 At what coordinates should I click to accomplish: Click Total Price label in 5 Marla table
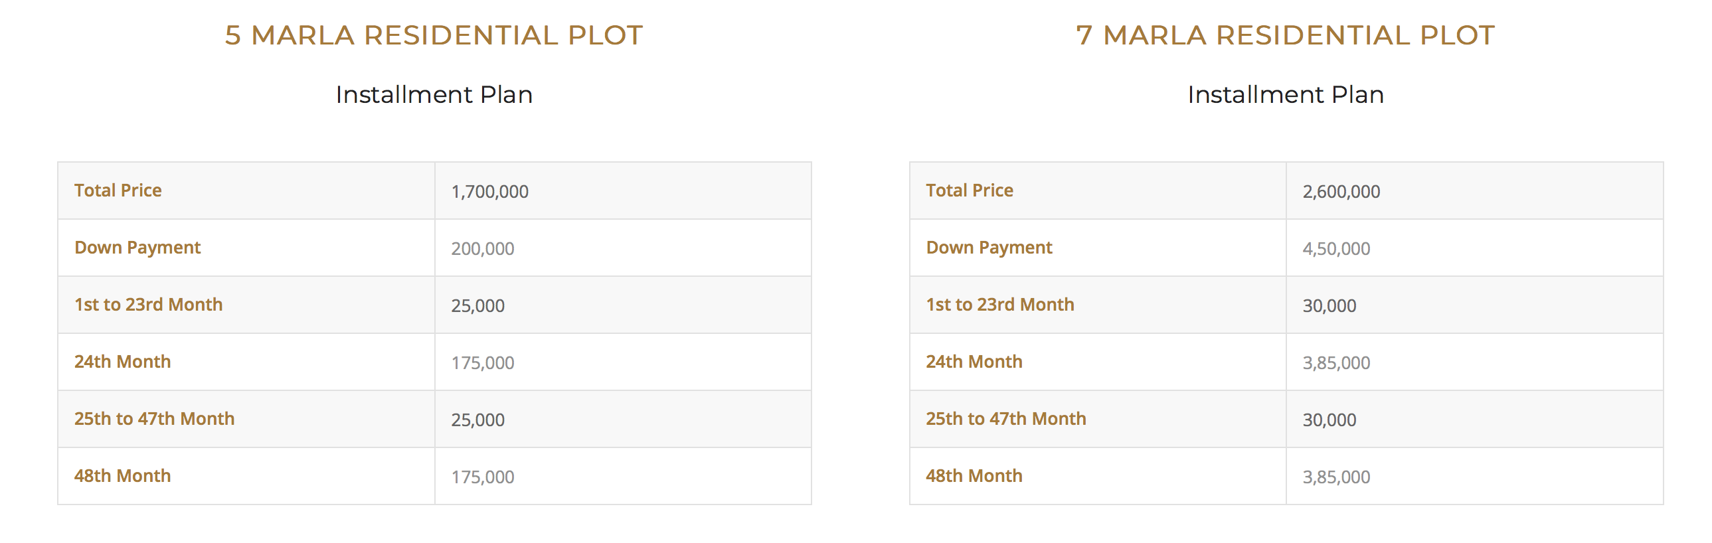pyautogui.click(x=118, y=191)
